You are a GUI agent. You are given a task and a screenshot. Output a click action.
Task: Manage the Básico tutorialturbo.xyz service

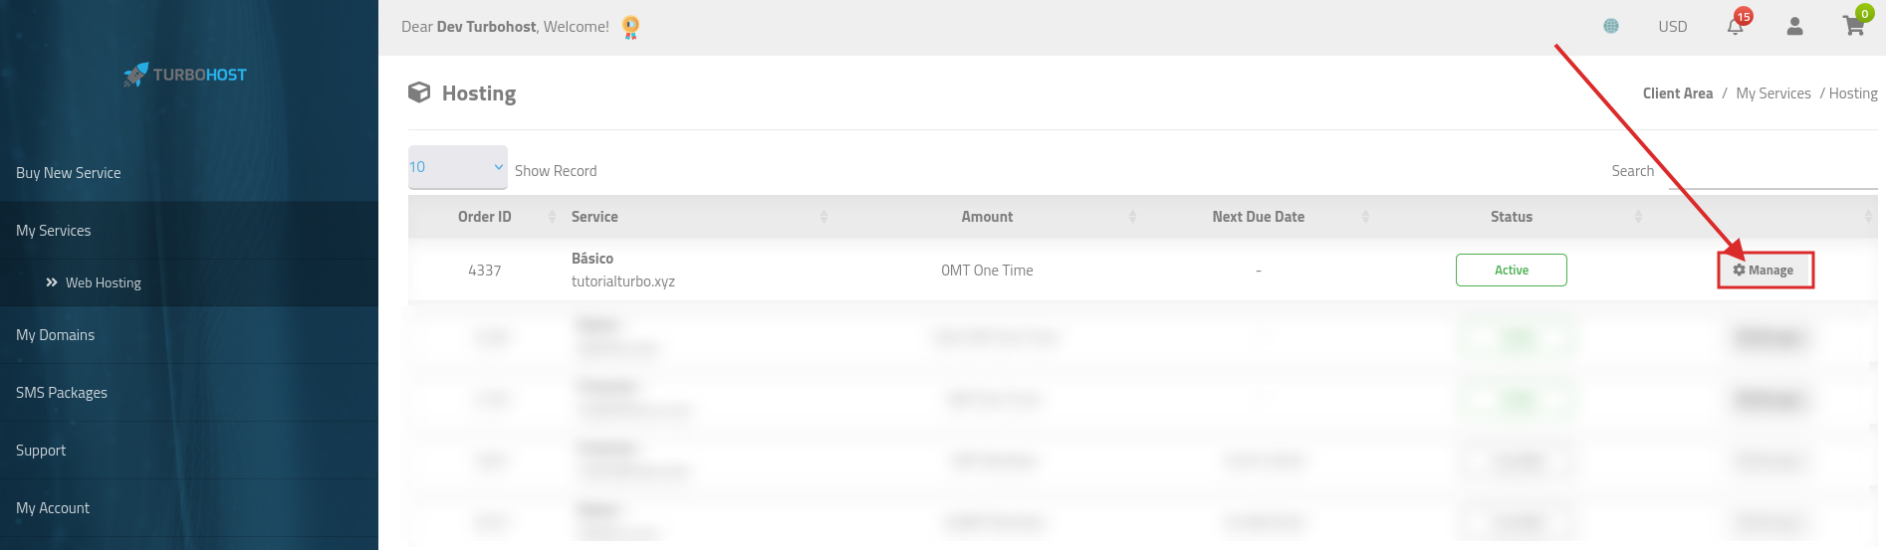coord(1765,271)
